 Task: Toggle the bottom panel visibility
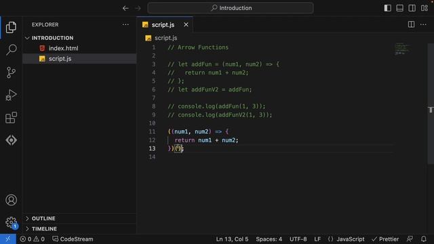[x=399, y=8]
